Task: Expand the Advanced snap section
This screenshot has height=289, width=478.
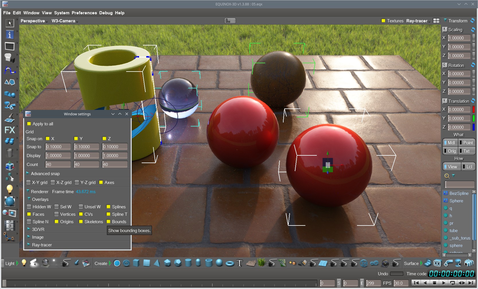Action: click(45, 174)
